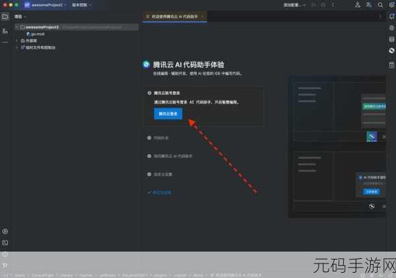Click the Debug bug icon in toolbar
The image size is (396, 278).
pyautogui.click(x=323, y=5)
